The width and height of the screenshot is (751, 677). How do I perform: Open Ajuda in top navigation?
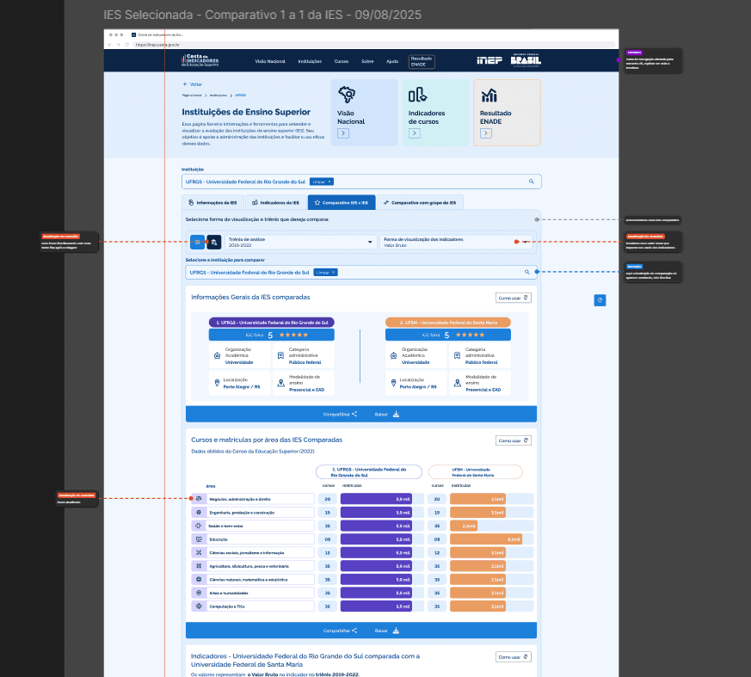tap(392, 61)
